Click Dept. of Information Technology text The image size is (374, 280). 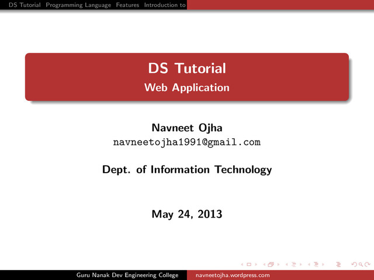coord(187,170)
